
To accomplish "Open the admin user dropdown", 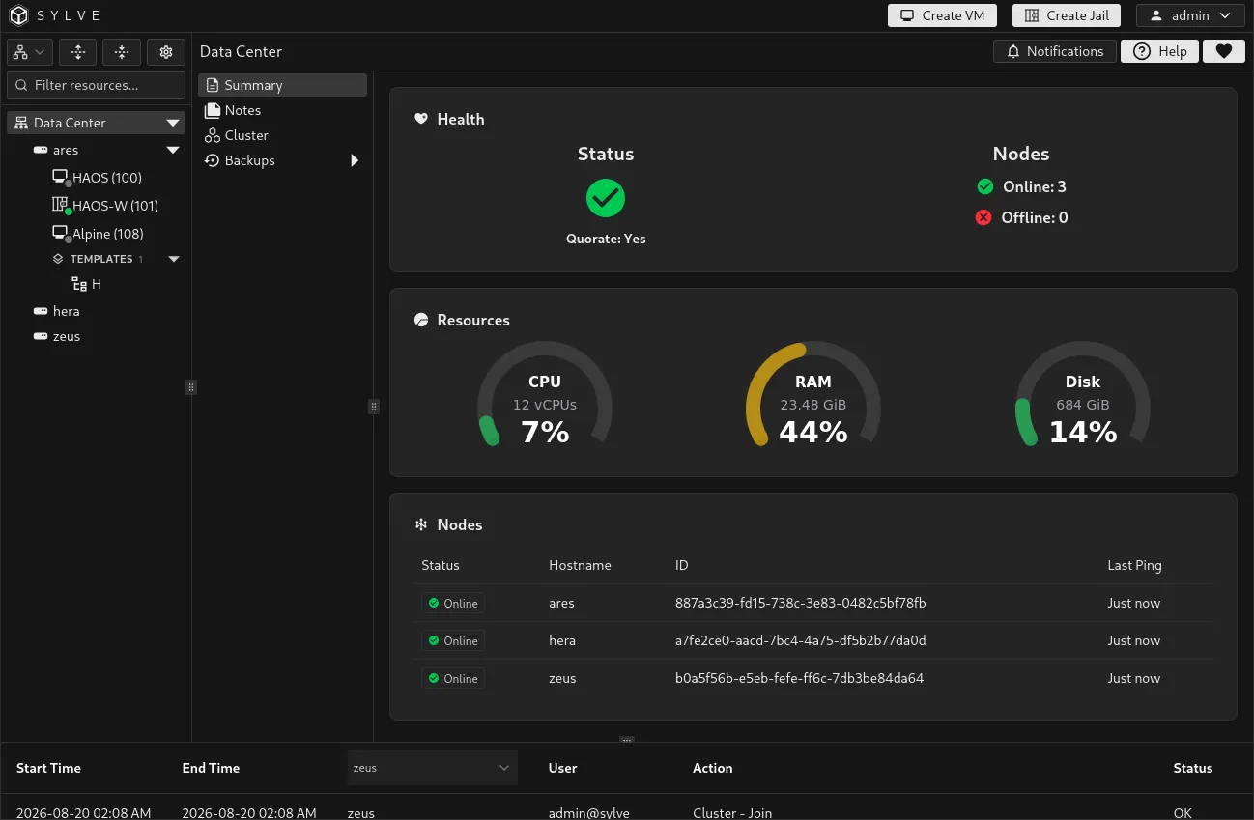I will (1190, 15).
